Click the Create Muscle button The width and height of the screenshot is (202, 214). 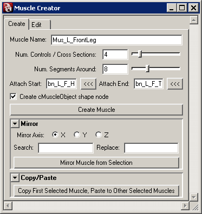tap(96, 110)
